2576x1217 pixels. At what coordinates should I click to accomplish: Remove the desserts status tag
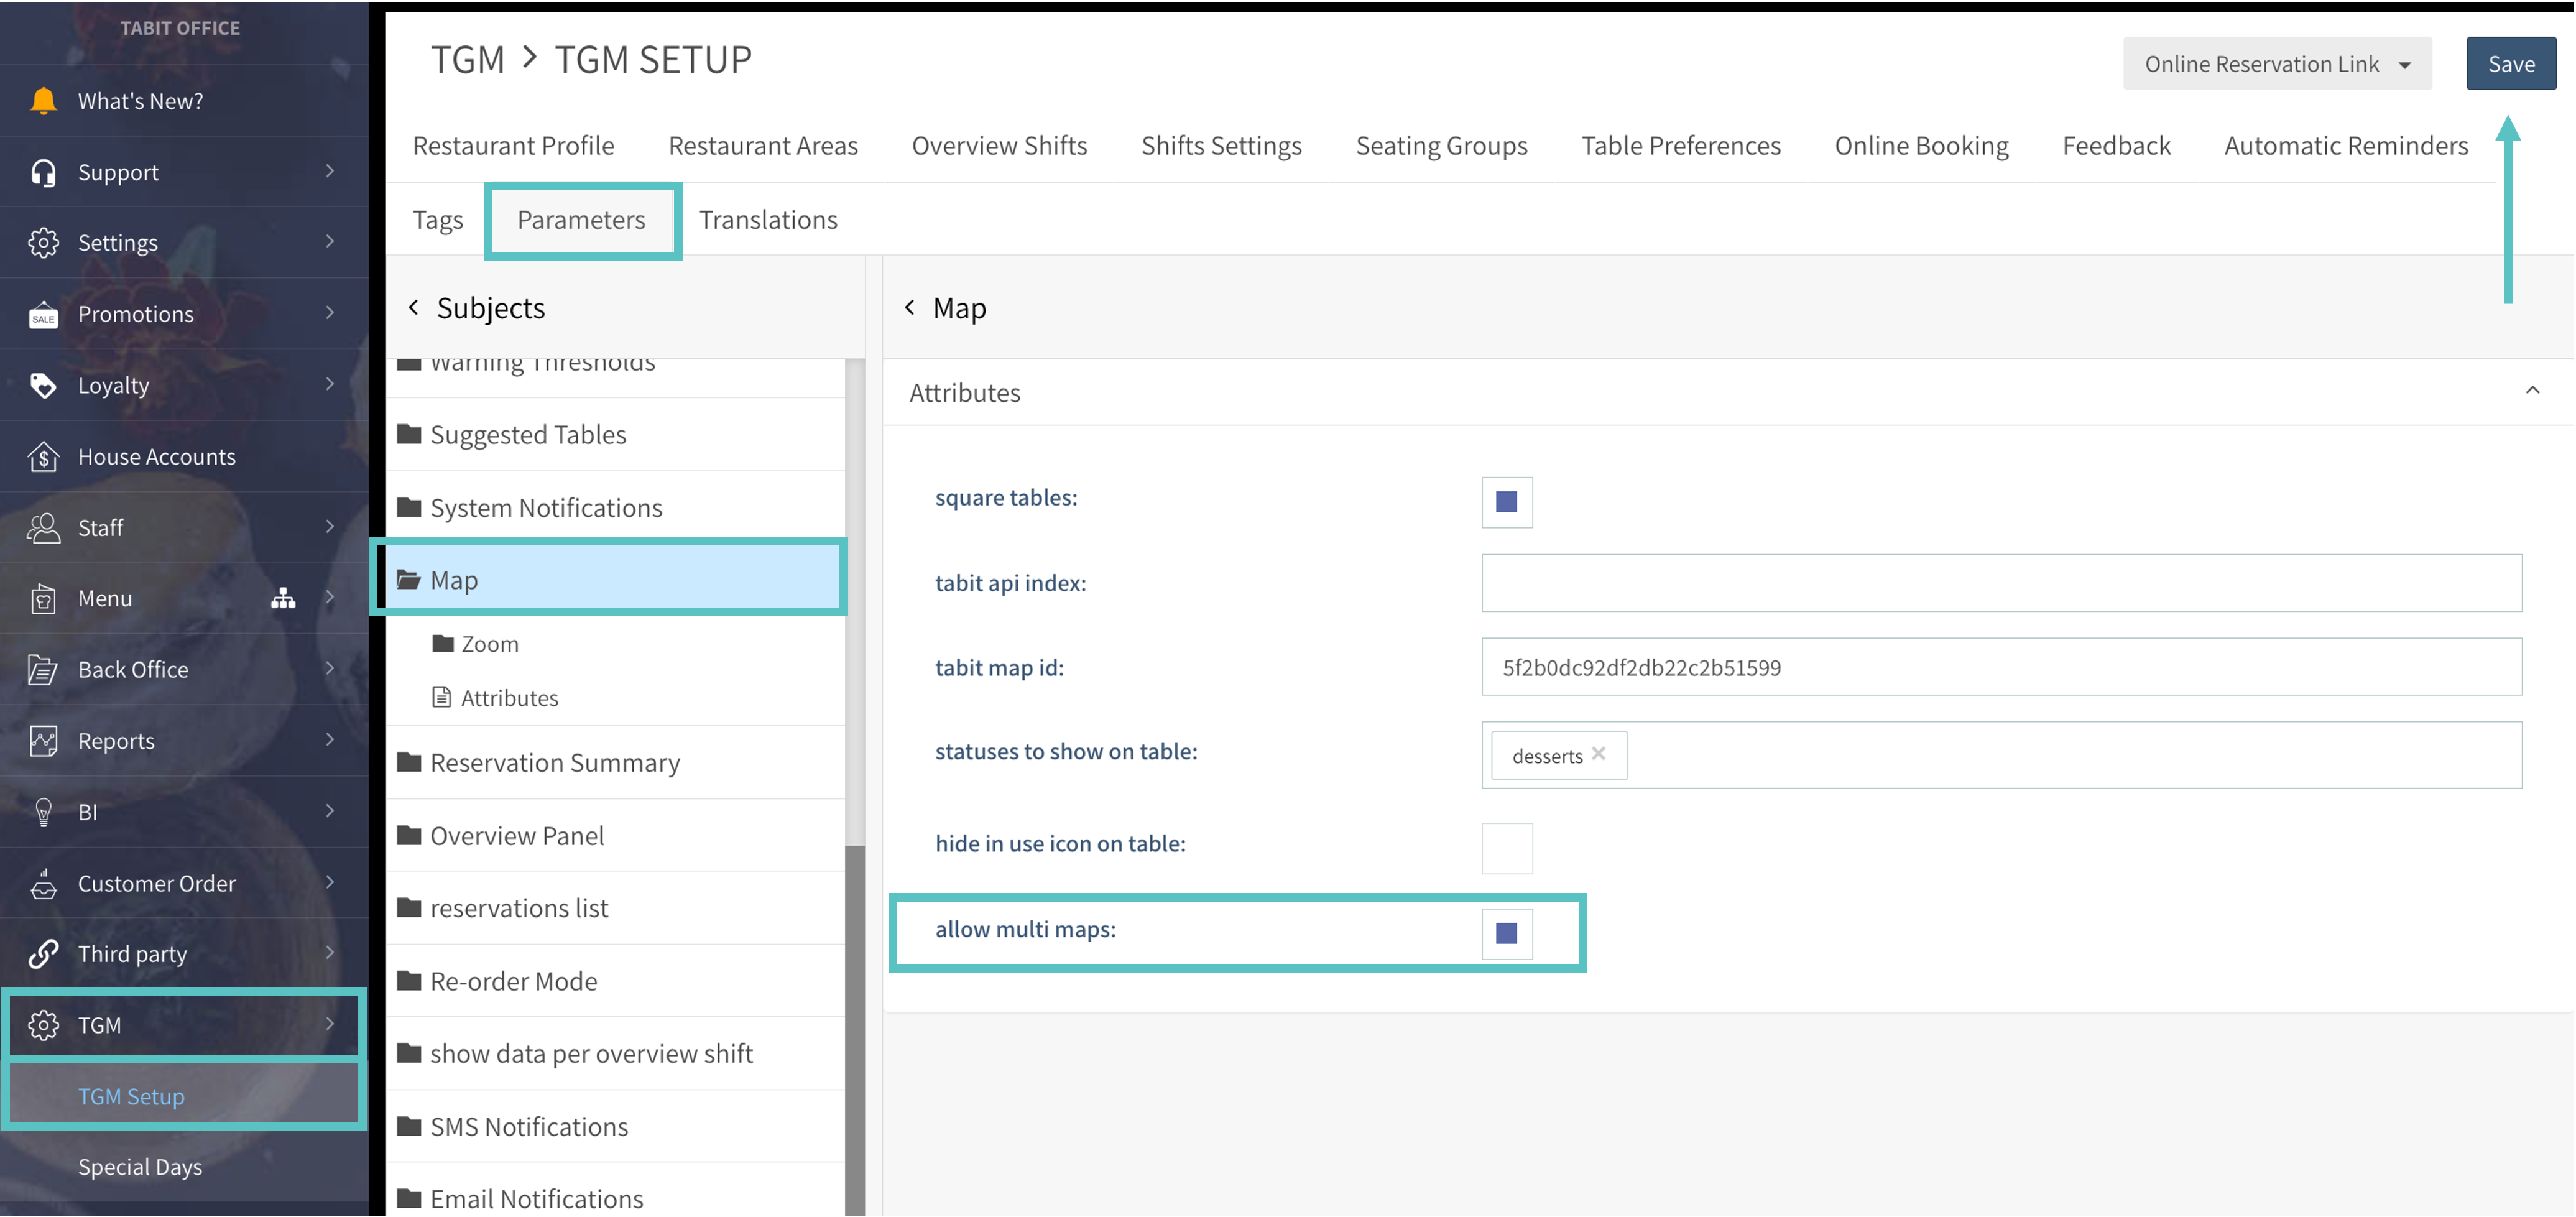click(1599, 754)
